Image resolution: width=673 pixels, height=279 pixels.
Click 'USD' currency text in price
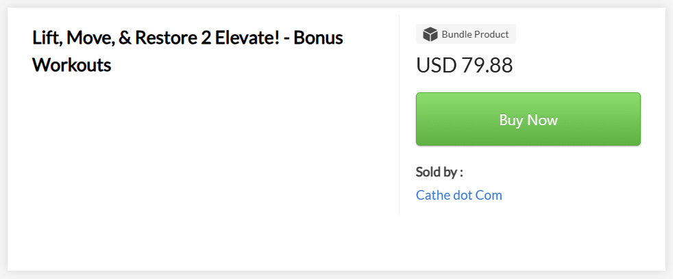pyautogui.click(x=436, y=65)
